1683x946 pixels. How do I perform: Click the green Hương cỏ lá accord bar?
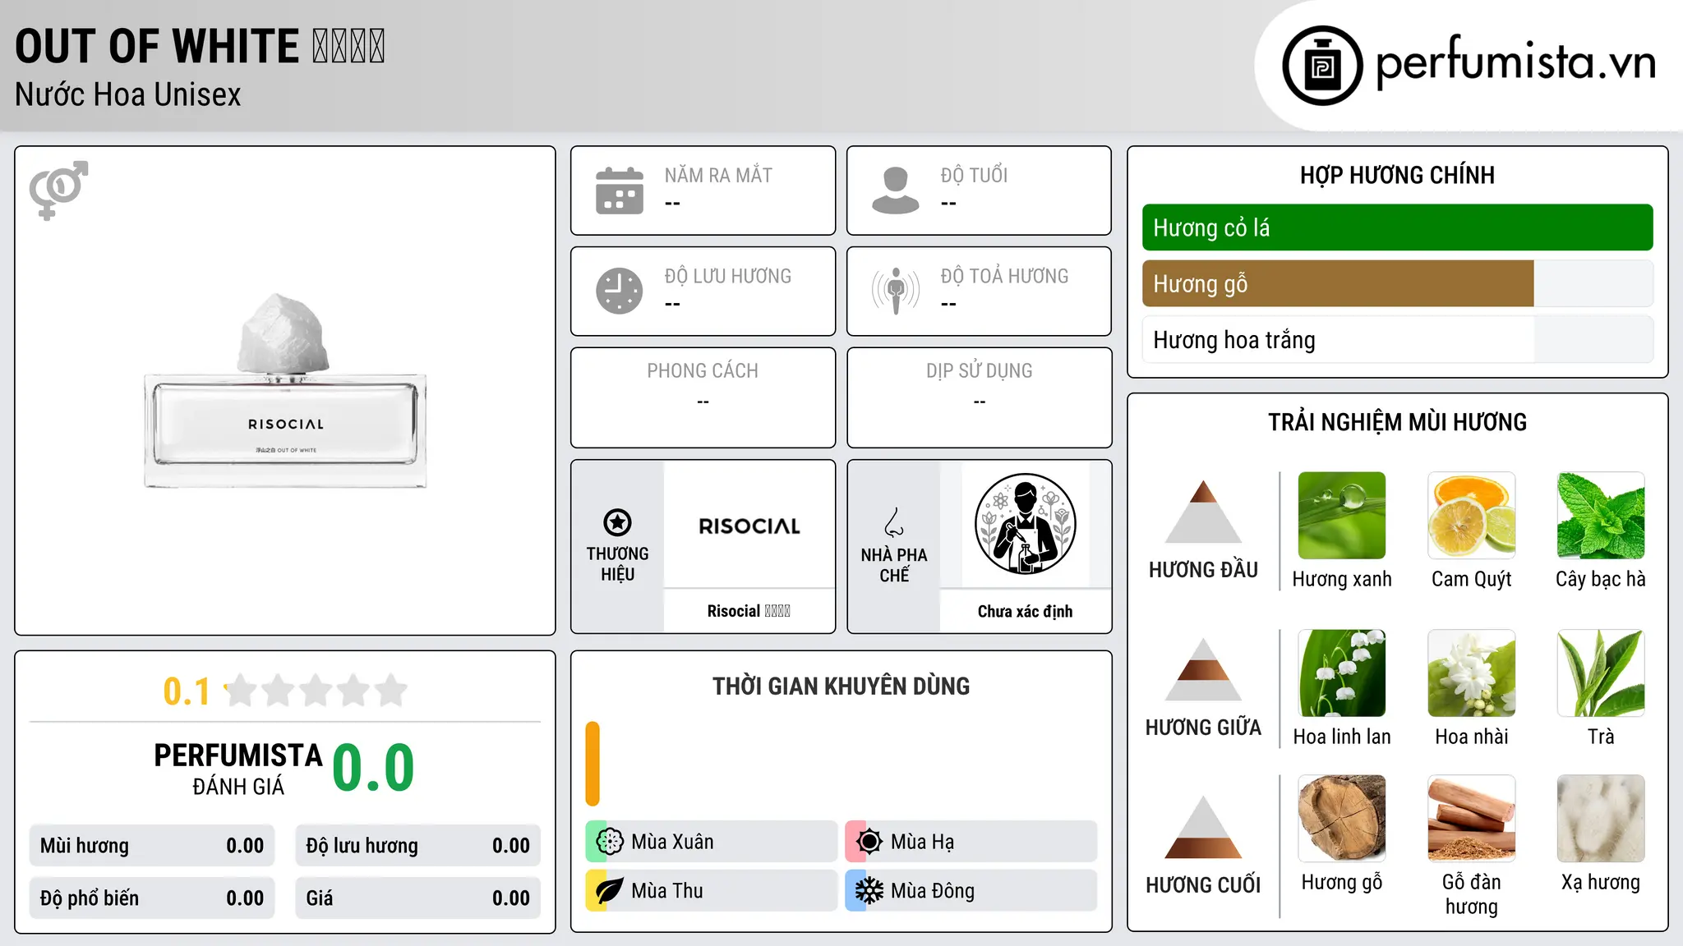click(1397, 227)
